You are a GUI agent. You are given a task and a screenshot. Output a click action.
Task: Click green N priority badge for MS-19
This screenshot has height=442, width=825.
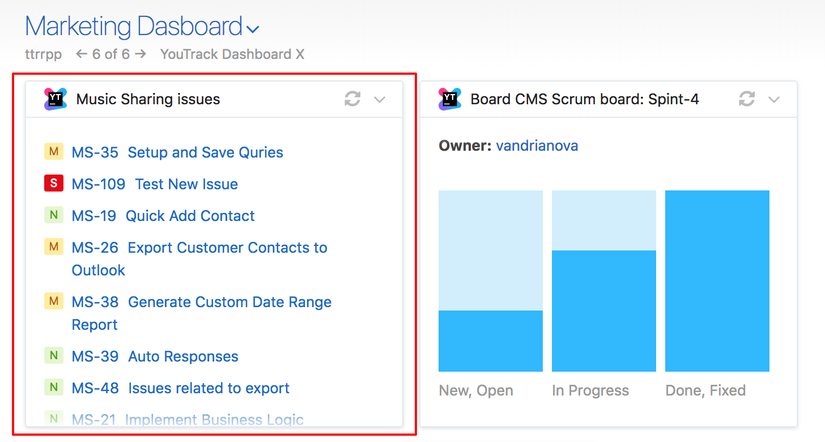pos(53,215)
